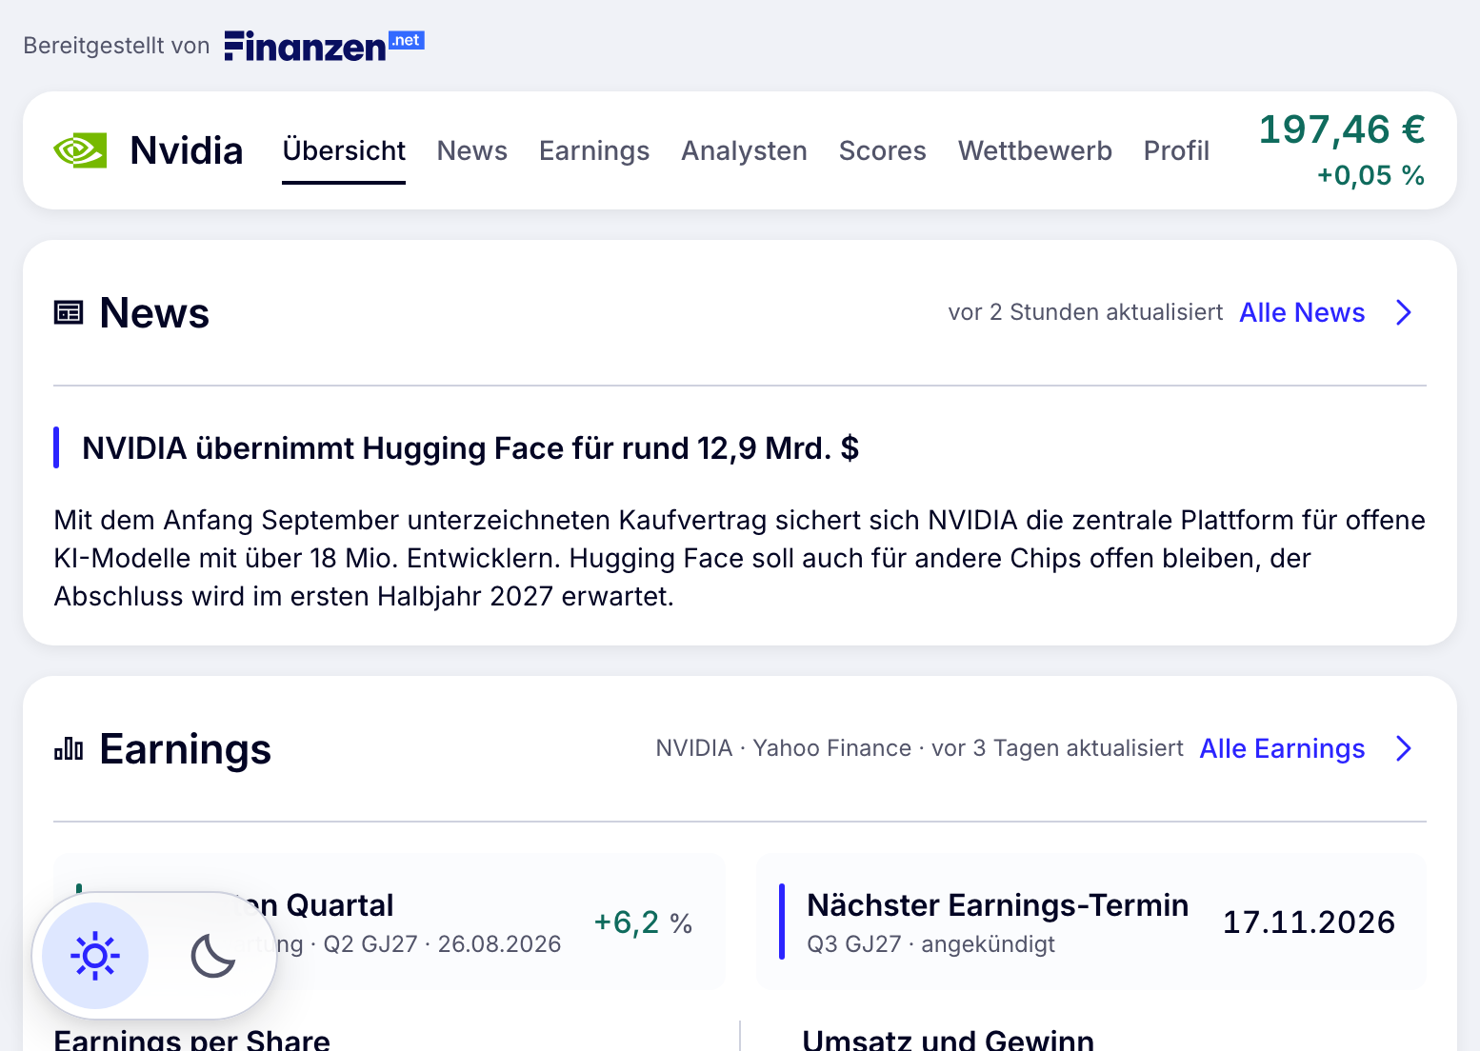Click 'vor 2 Stunden aktualisiert' timestamp
The height and width of the screenshot is (1051, 1480).
pyautogui.click(x=1086, y=312)
